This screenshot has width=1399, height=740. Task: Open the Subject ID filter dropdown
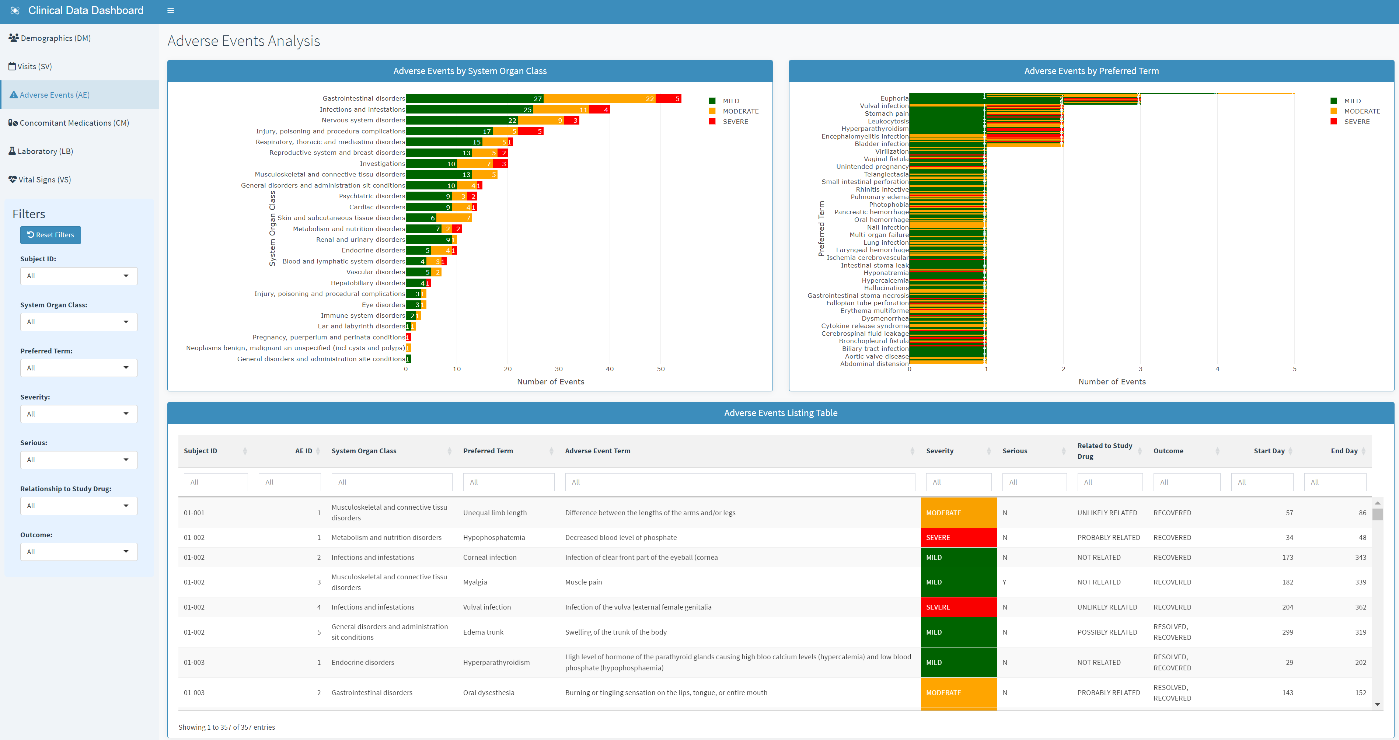point(78,276)
